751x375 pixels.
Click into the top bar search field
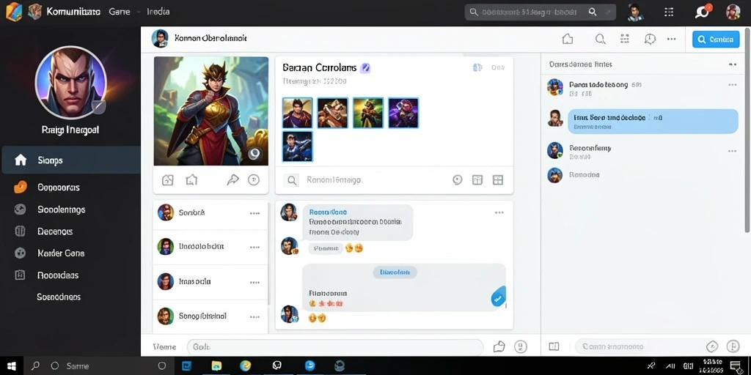tap(541, 12)
